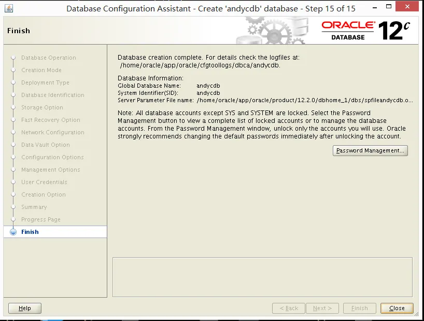Click the Server Parameter File name path

coord(304,100)
